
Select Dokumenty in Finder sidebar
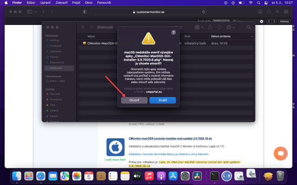tap(59, 62)
